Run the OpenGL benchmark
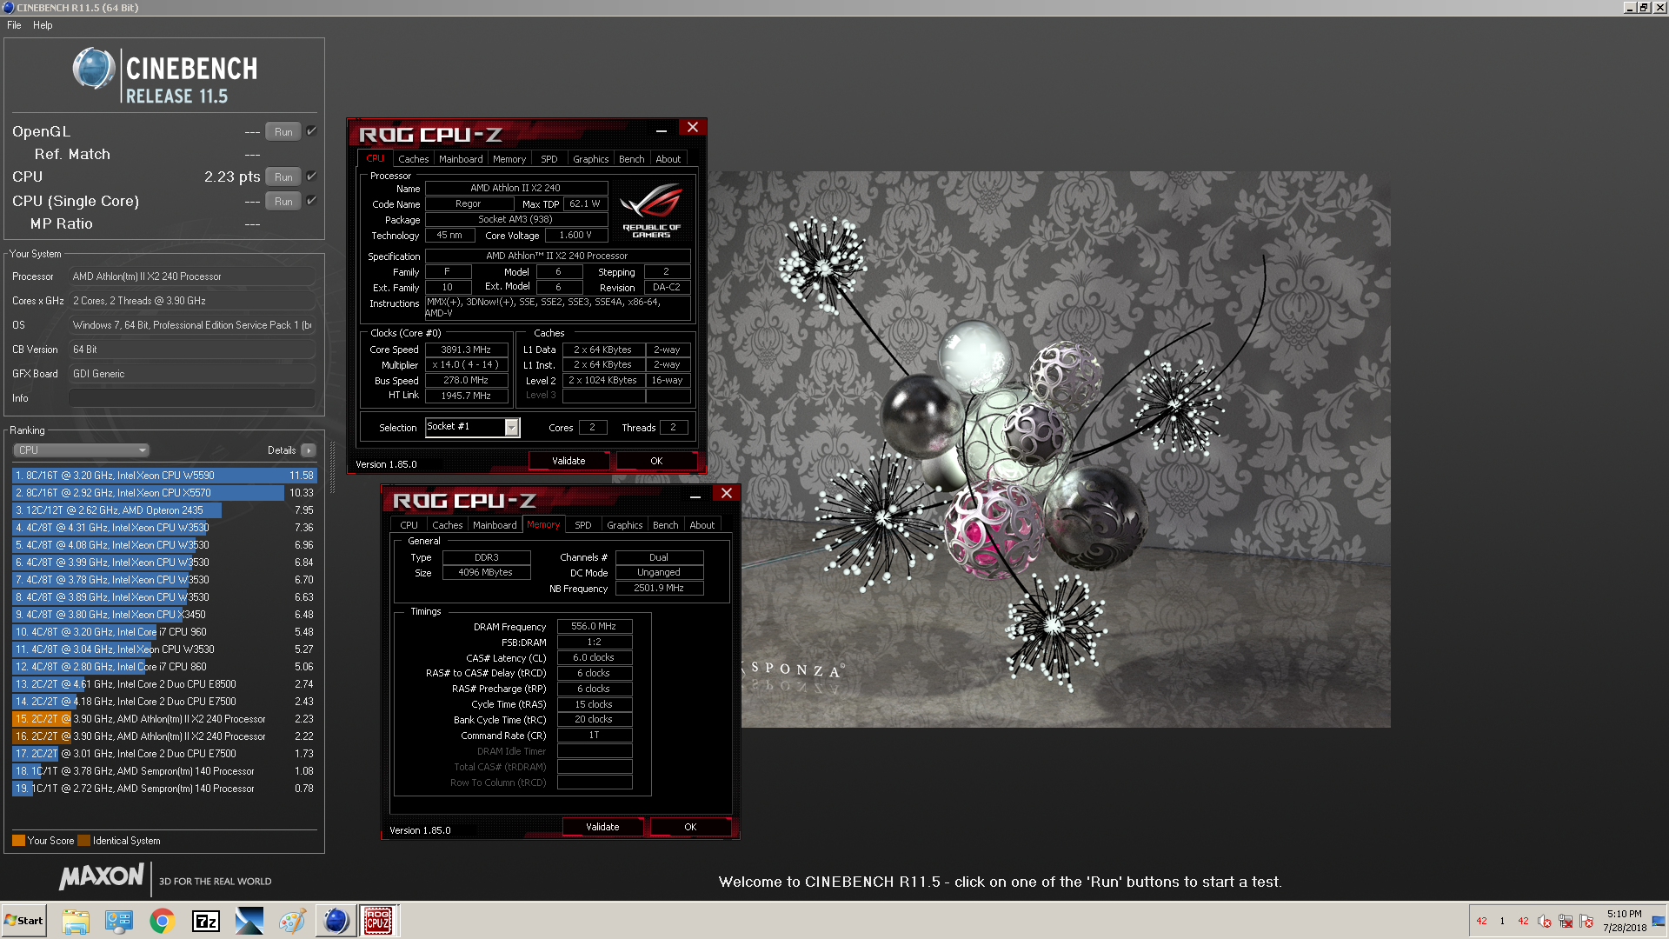The width and height of the screenshot is (1669, 939). (283, 132)
